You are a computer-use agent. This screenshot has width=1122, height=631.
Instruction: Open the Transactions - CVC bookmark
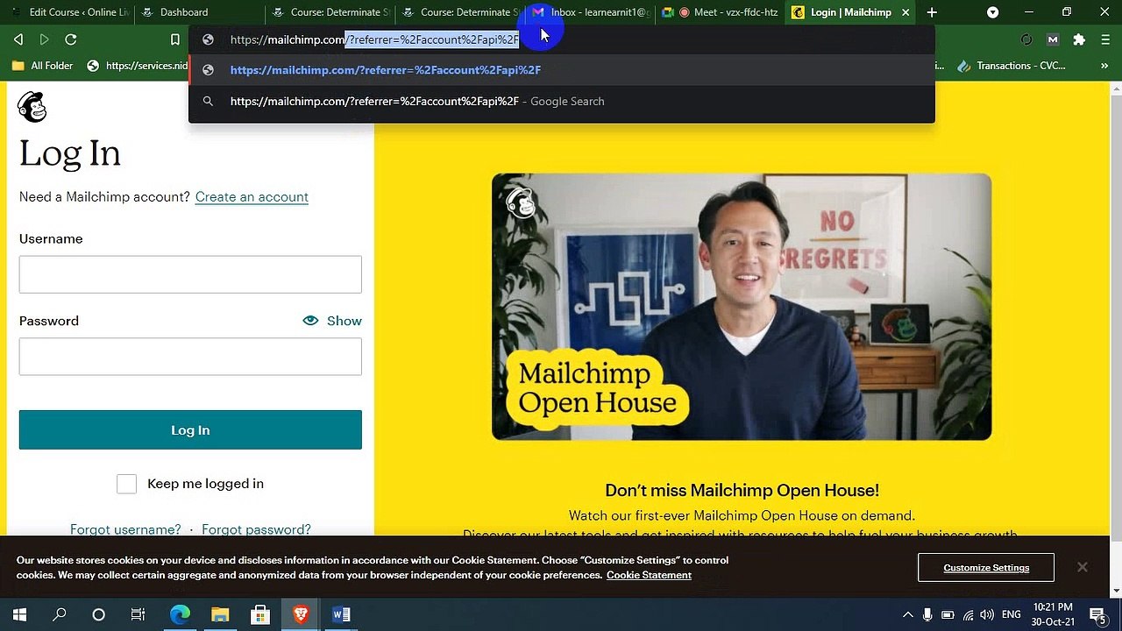[1012, 66]
